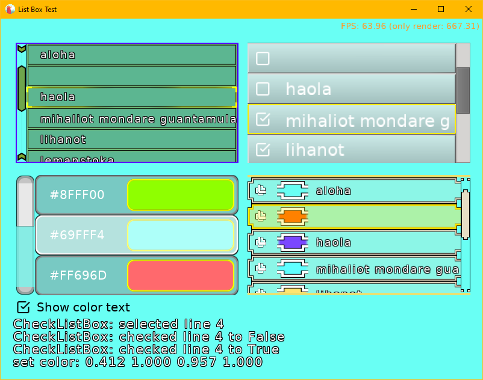The height and width of the screenshot is (380, 483).
Task: Click the copy icon in the mihaliot mondare row
Action: tap(261, 269)
